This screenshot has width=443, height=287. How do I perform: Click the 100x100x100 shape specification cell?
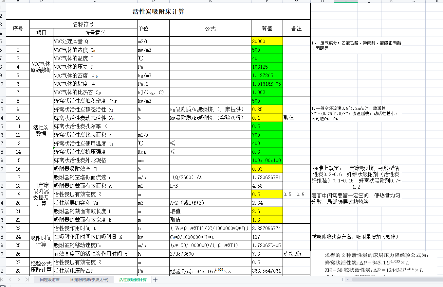pos(267,160)
